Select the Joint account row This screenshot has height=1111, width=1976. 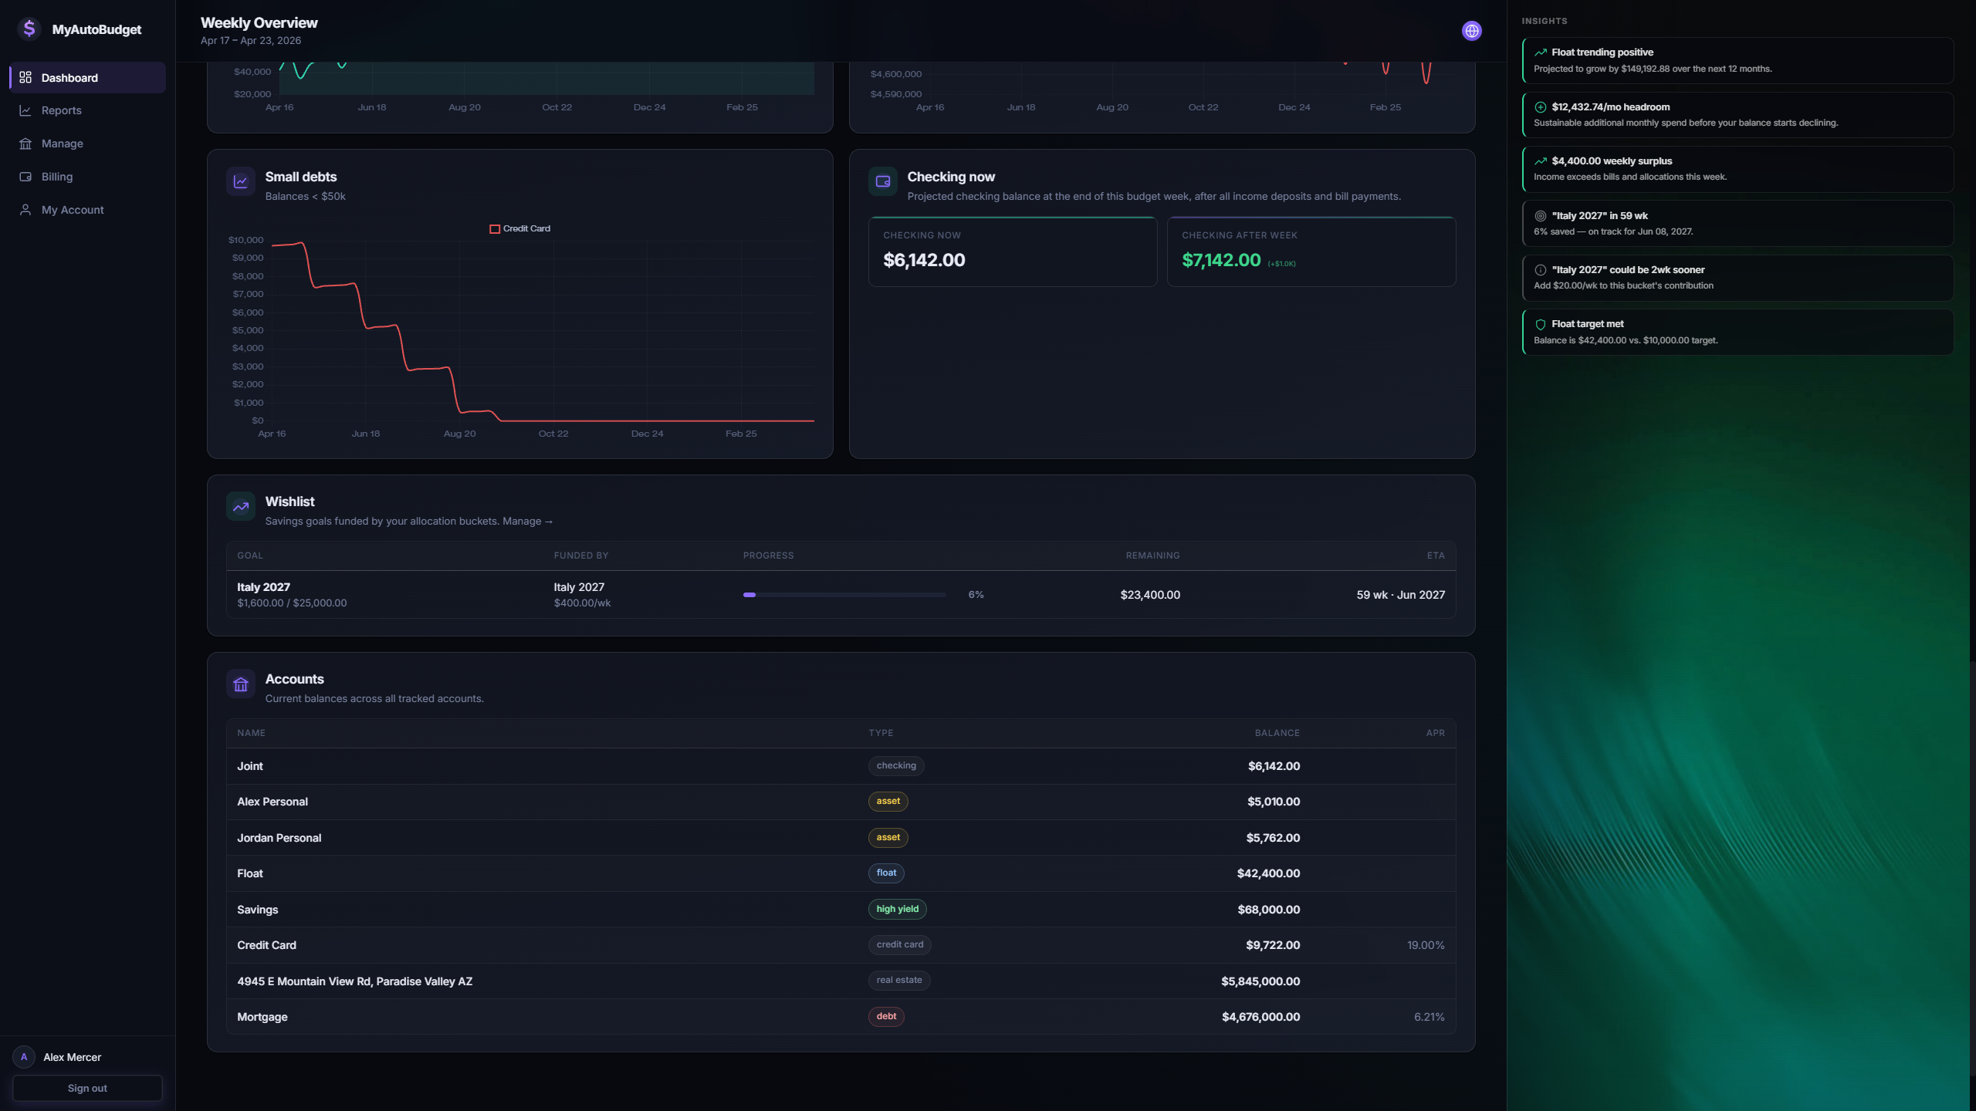841,766
